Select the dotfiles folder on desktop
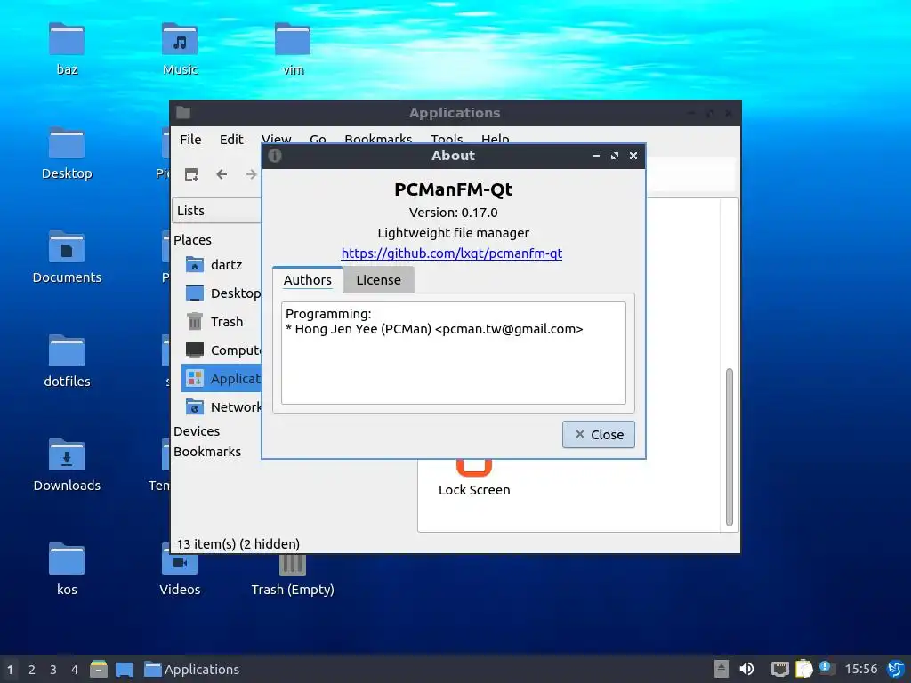Screen dimensions: 911x683 click(67, 361)
